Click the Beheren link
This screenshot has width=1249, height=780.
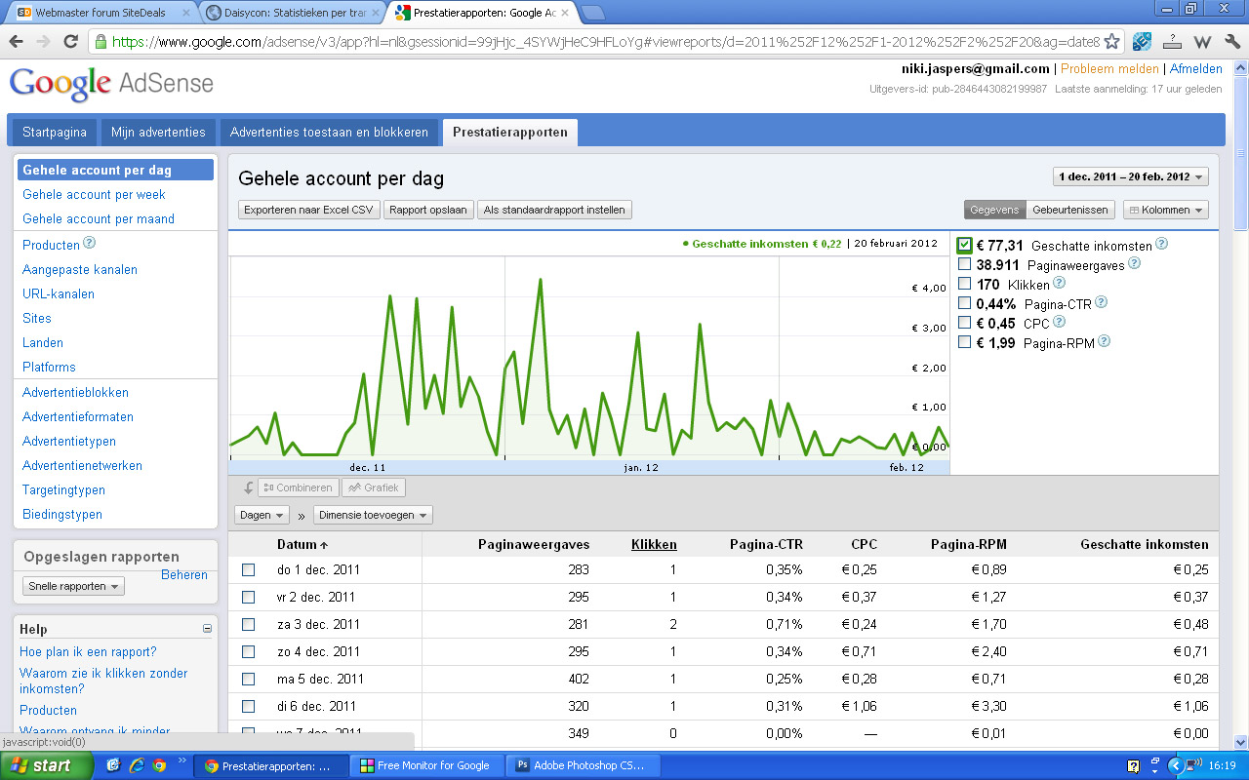(x=184, y=574)
